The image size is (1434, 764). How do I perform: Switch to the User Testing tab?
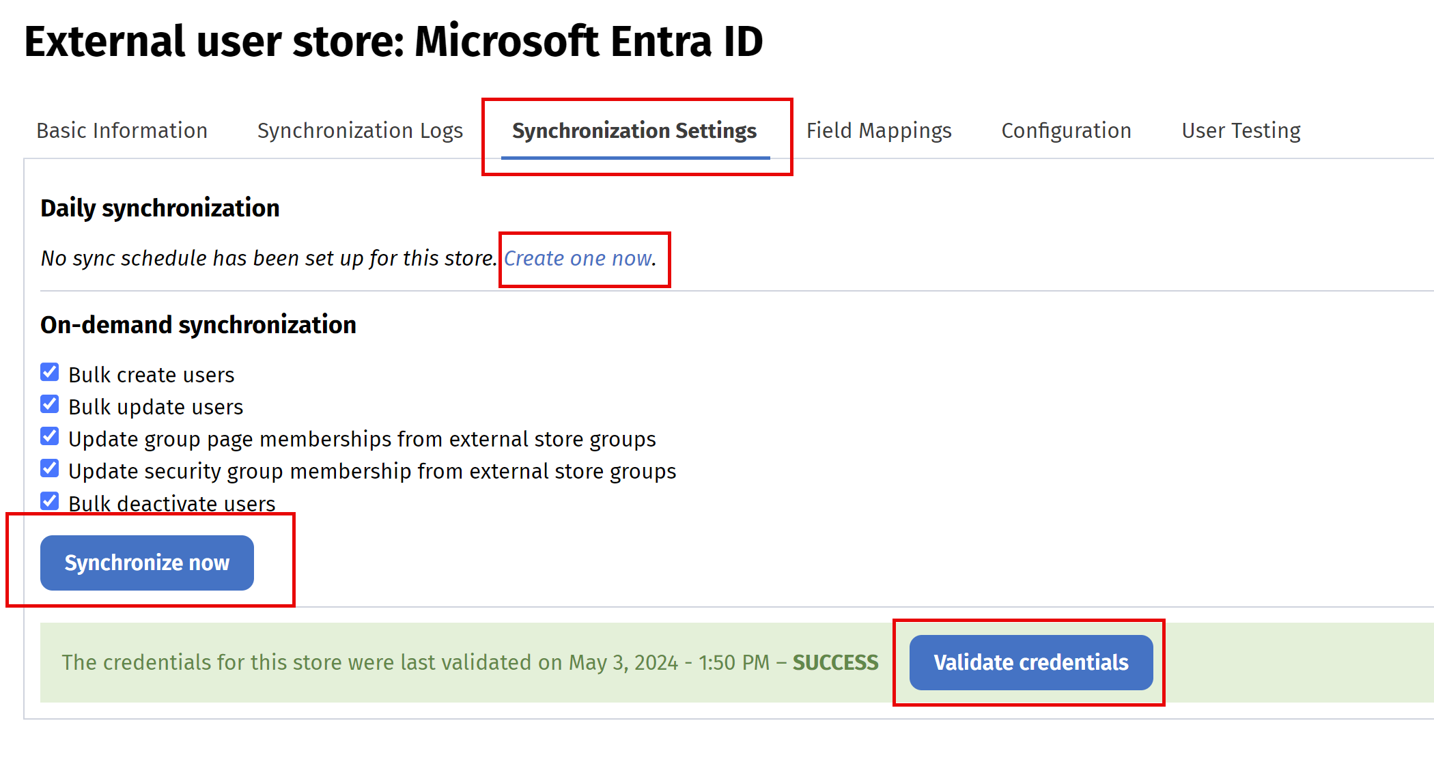click(x=1241, y=130)
